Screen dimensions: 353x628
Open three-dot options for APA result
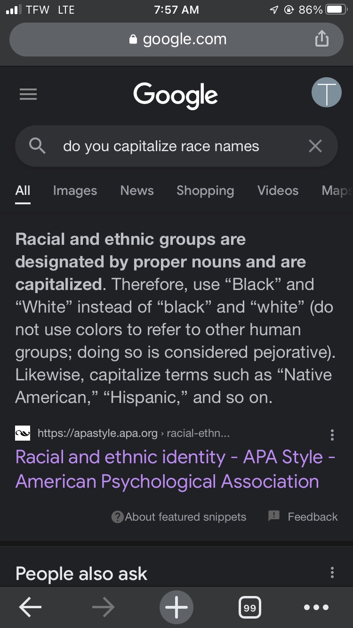[332, 435]
